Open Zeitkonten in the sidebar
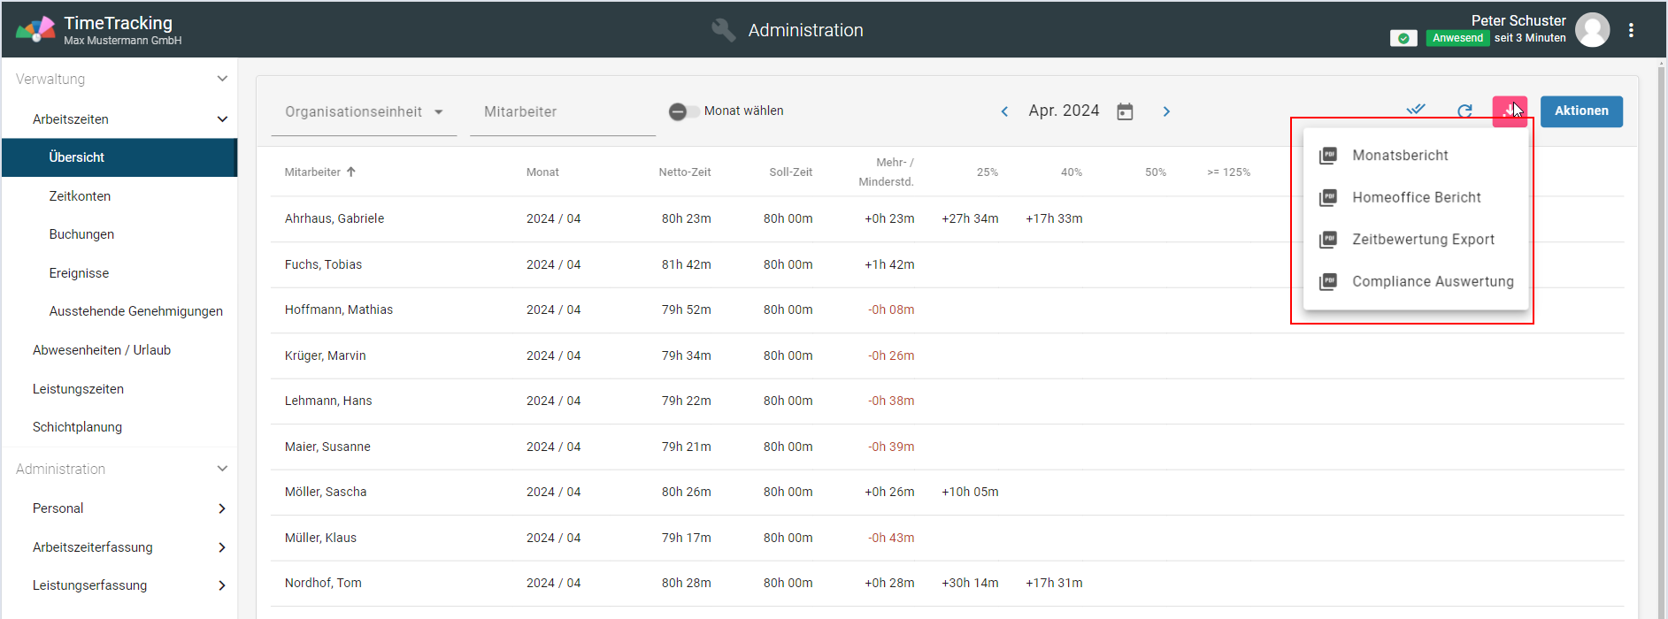The image size is (1668, 619). pos(80,196)
